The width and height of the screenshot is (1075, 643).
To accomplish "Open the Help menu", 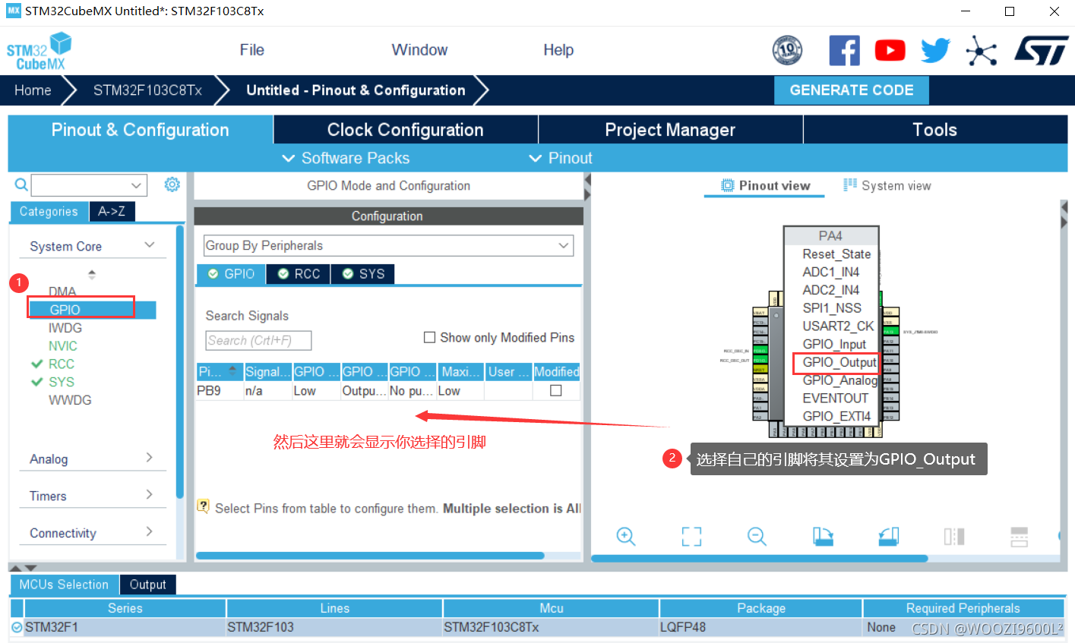I will pos(558,50).
